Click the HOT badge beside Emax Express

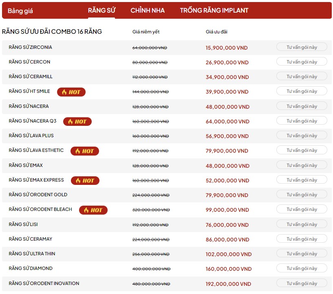click(x=85, y=180)
